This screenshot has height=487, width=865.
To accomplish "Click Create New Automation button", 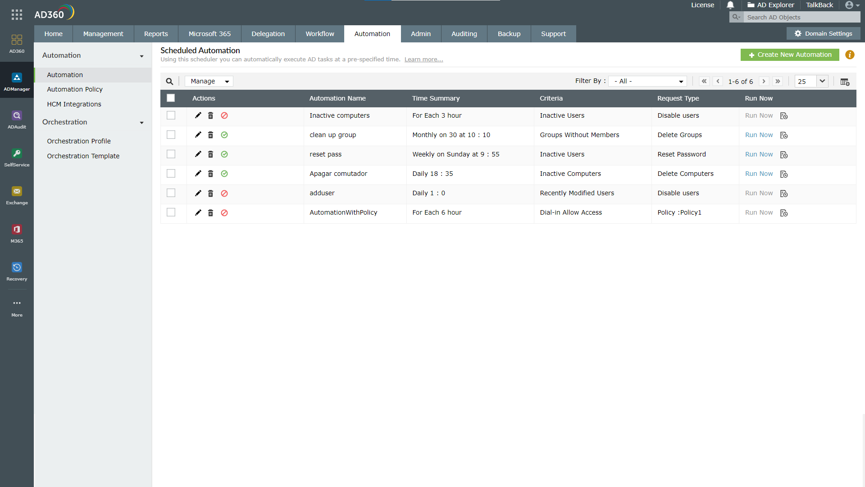I will [789, 55].
